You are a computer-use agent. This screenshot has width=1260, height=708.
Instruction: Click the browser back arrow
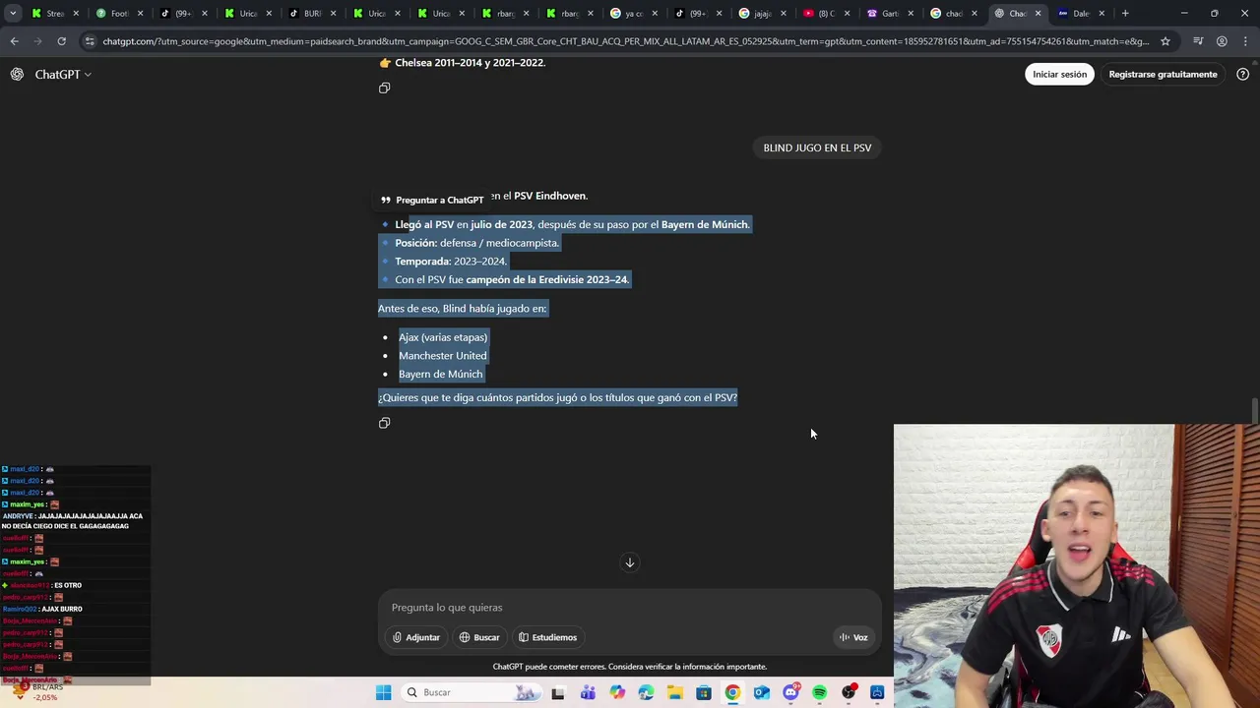pos(14,41)
